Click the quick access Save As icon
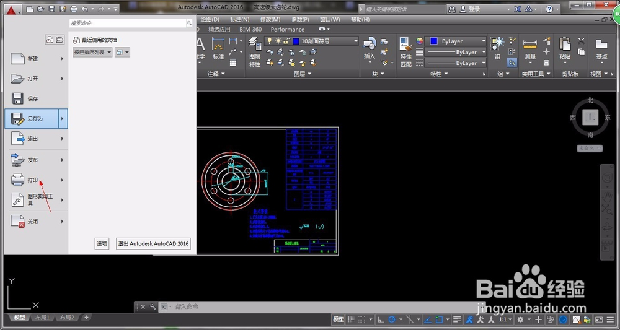Viewport: 620px width, 330px height. [63, 9]
